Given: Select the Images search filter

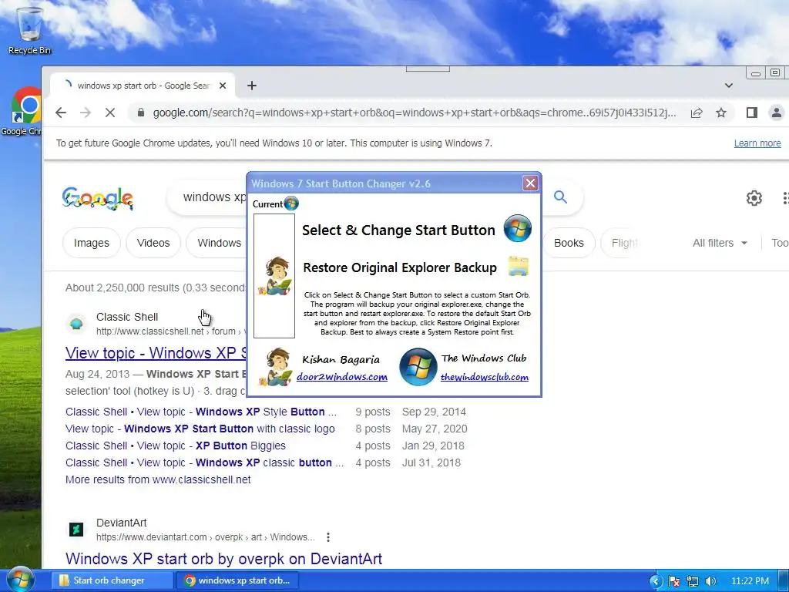Looking at the screenshot, I should click(92, 243).
